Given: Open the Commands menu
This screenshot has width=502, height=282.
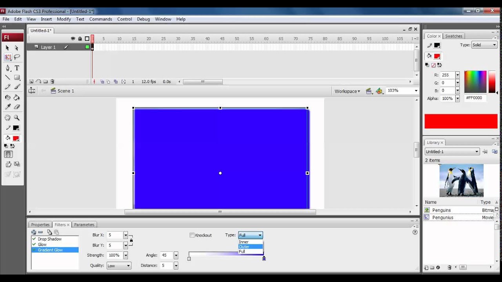Looking at the screenshot, I should (100, 19).
